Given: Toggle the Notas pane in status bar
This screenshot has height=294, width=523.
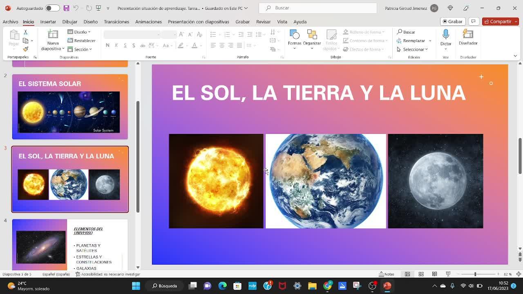Looking at the screenshot, I should click(386, 274).
